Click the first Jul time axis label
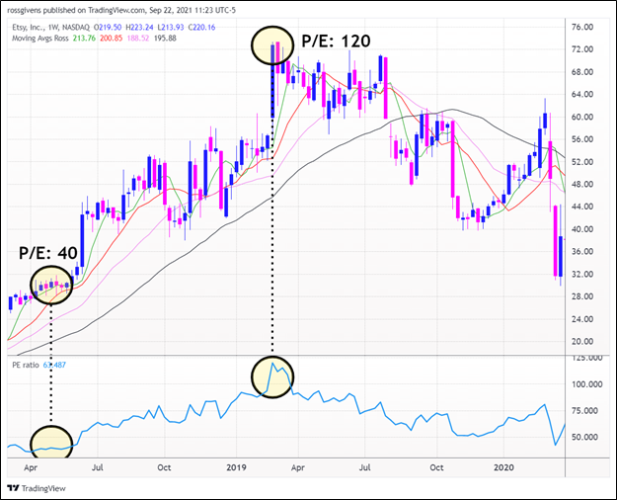This screenshot has width=617, height=500. pos(97,467)
